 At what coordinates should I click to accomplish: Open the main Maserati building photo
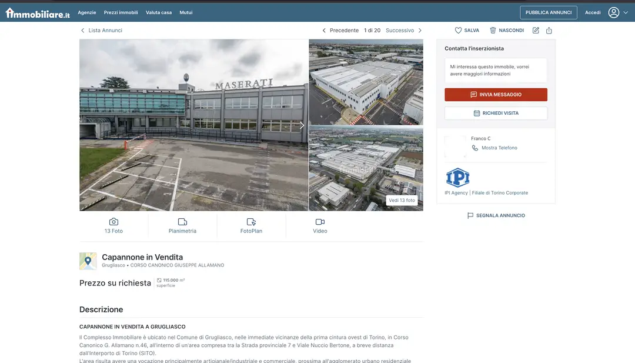(193, 125)
